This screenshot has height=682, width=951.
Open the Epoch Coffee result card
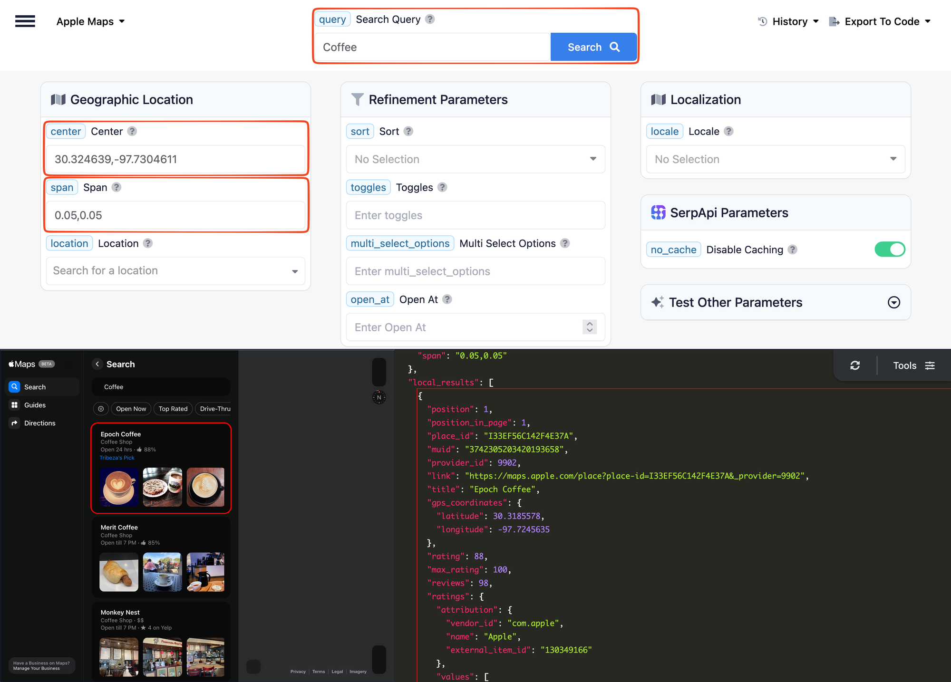(x=161, y=468)
